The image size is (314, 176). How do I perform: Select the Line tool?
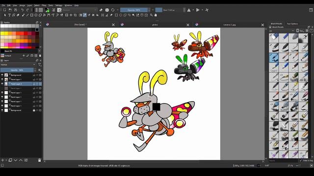click(x=27, y=15)
